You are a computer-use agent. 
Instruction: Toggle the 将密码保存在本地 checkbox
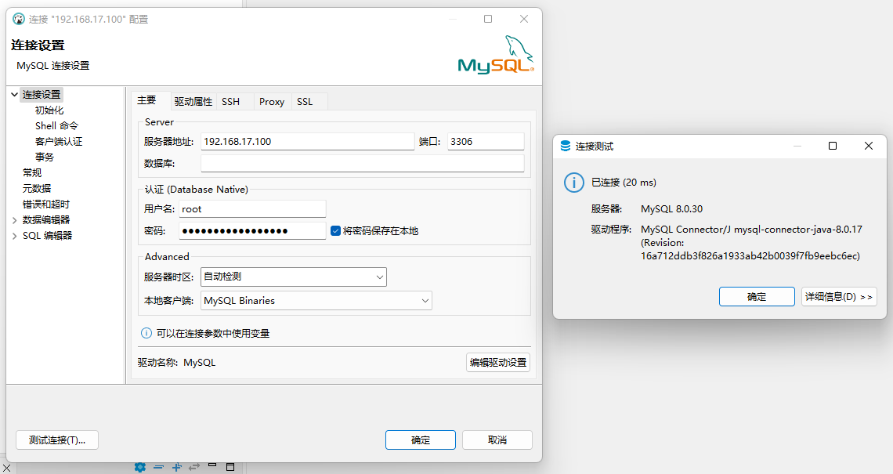click(335, 231)
